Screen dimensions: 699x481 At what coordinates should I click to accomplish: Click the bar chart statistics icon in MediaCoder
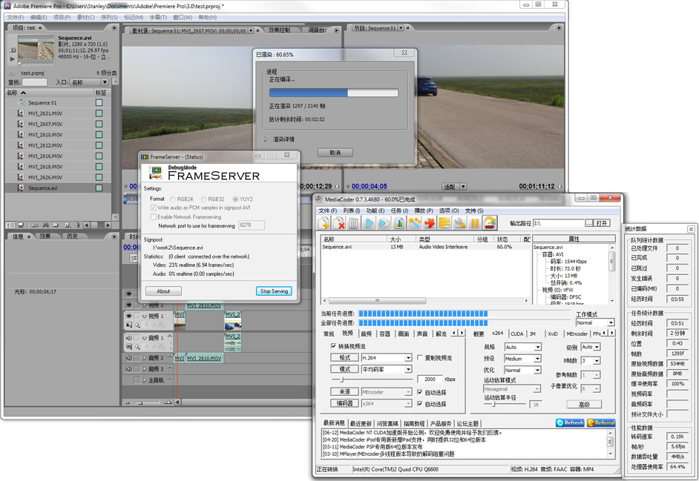pos(399,222)
